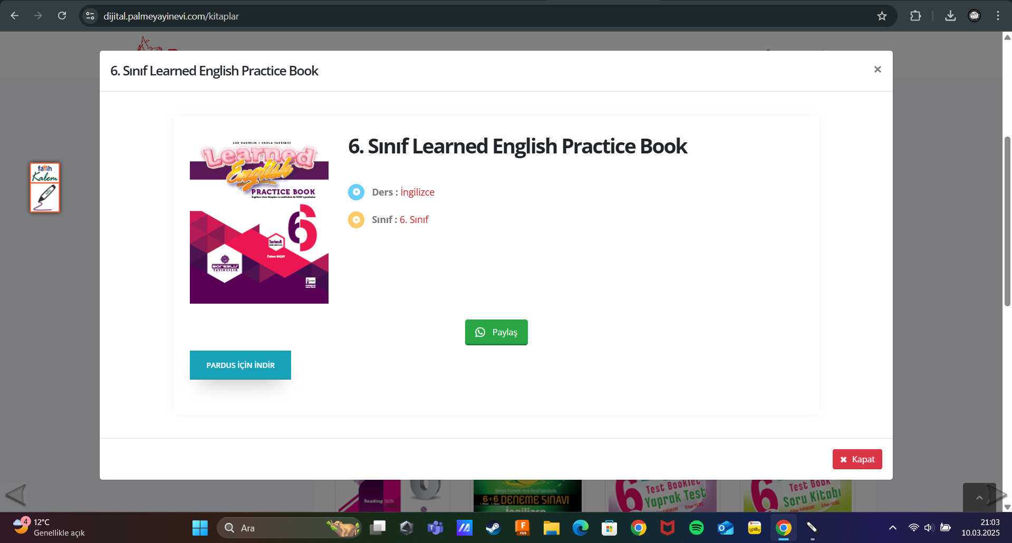The image size is (1012, 543).
Task: Open Microsoft Store from the taskbar
Action: pyautogui.click(x=609, y=528)
